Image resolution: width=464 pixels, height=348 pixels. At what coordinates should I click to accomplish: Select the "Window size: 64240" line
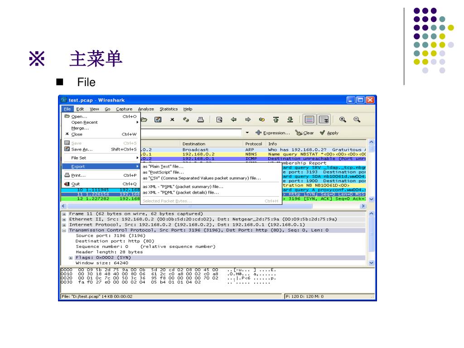102,263
